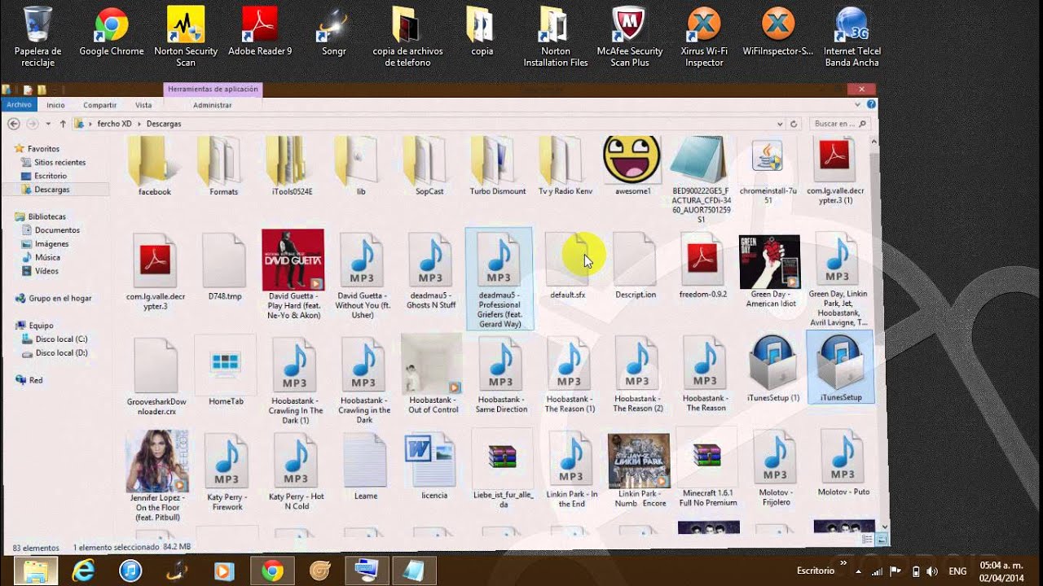Select Red in the navigation pane
Viewport: 1043px width, 586px height.
(29, 380)
